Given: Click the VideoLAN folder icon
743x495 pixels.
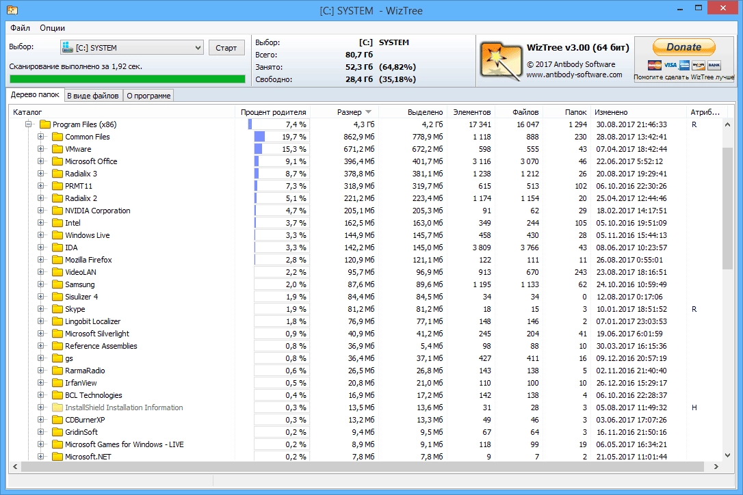Looking at the screenshot, I should coord(57,272).
